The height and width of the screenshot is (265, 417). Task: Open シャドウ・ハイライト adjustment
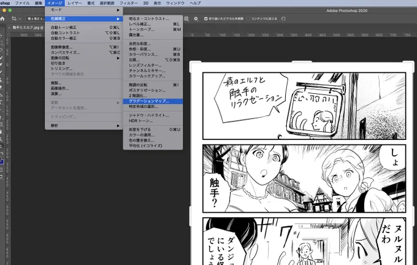(153, 115)
